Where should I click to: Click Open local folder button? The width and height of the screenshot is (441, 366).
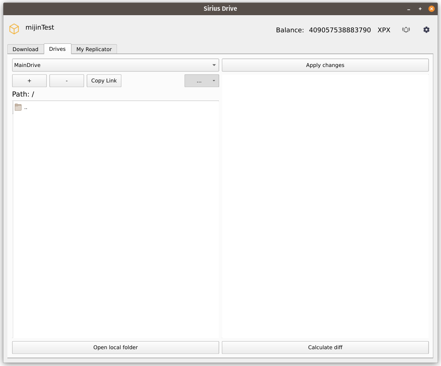click(x=116, y=347)
